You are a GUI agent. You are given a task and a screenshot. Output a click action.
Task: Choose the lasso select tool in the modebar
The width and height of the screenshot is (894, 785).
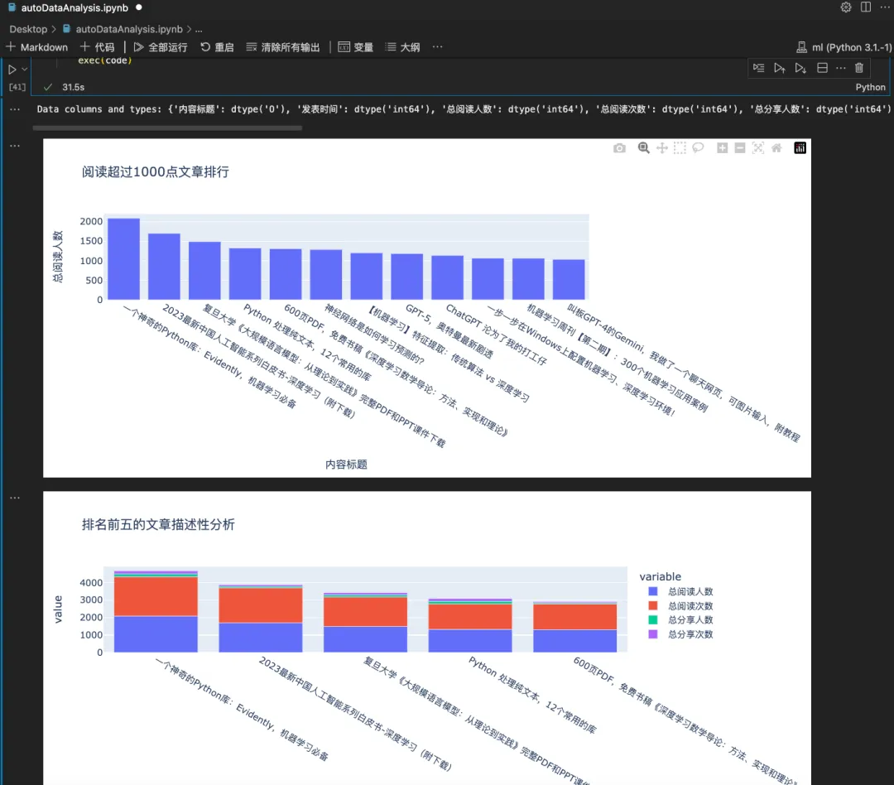[x=698, y=148]
